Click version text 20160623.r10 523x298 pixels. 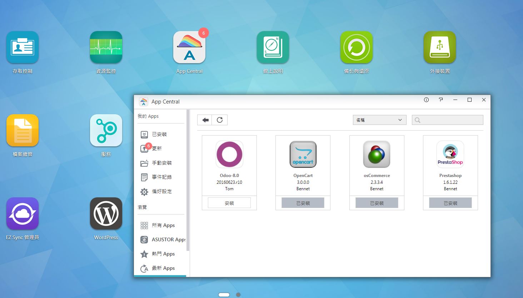tap(229, 182)
